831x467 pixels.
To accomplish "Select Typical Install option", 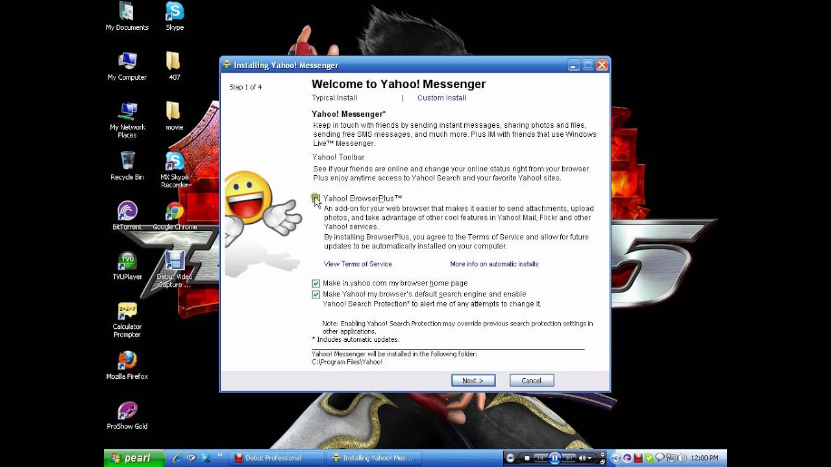I will [334, 98].
